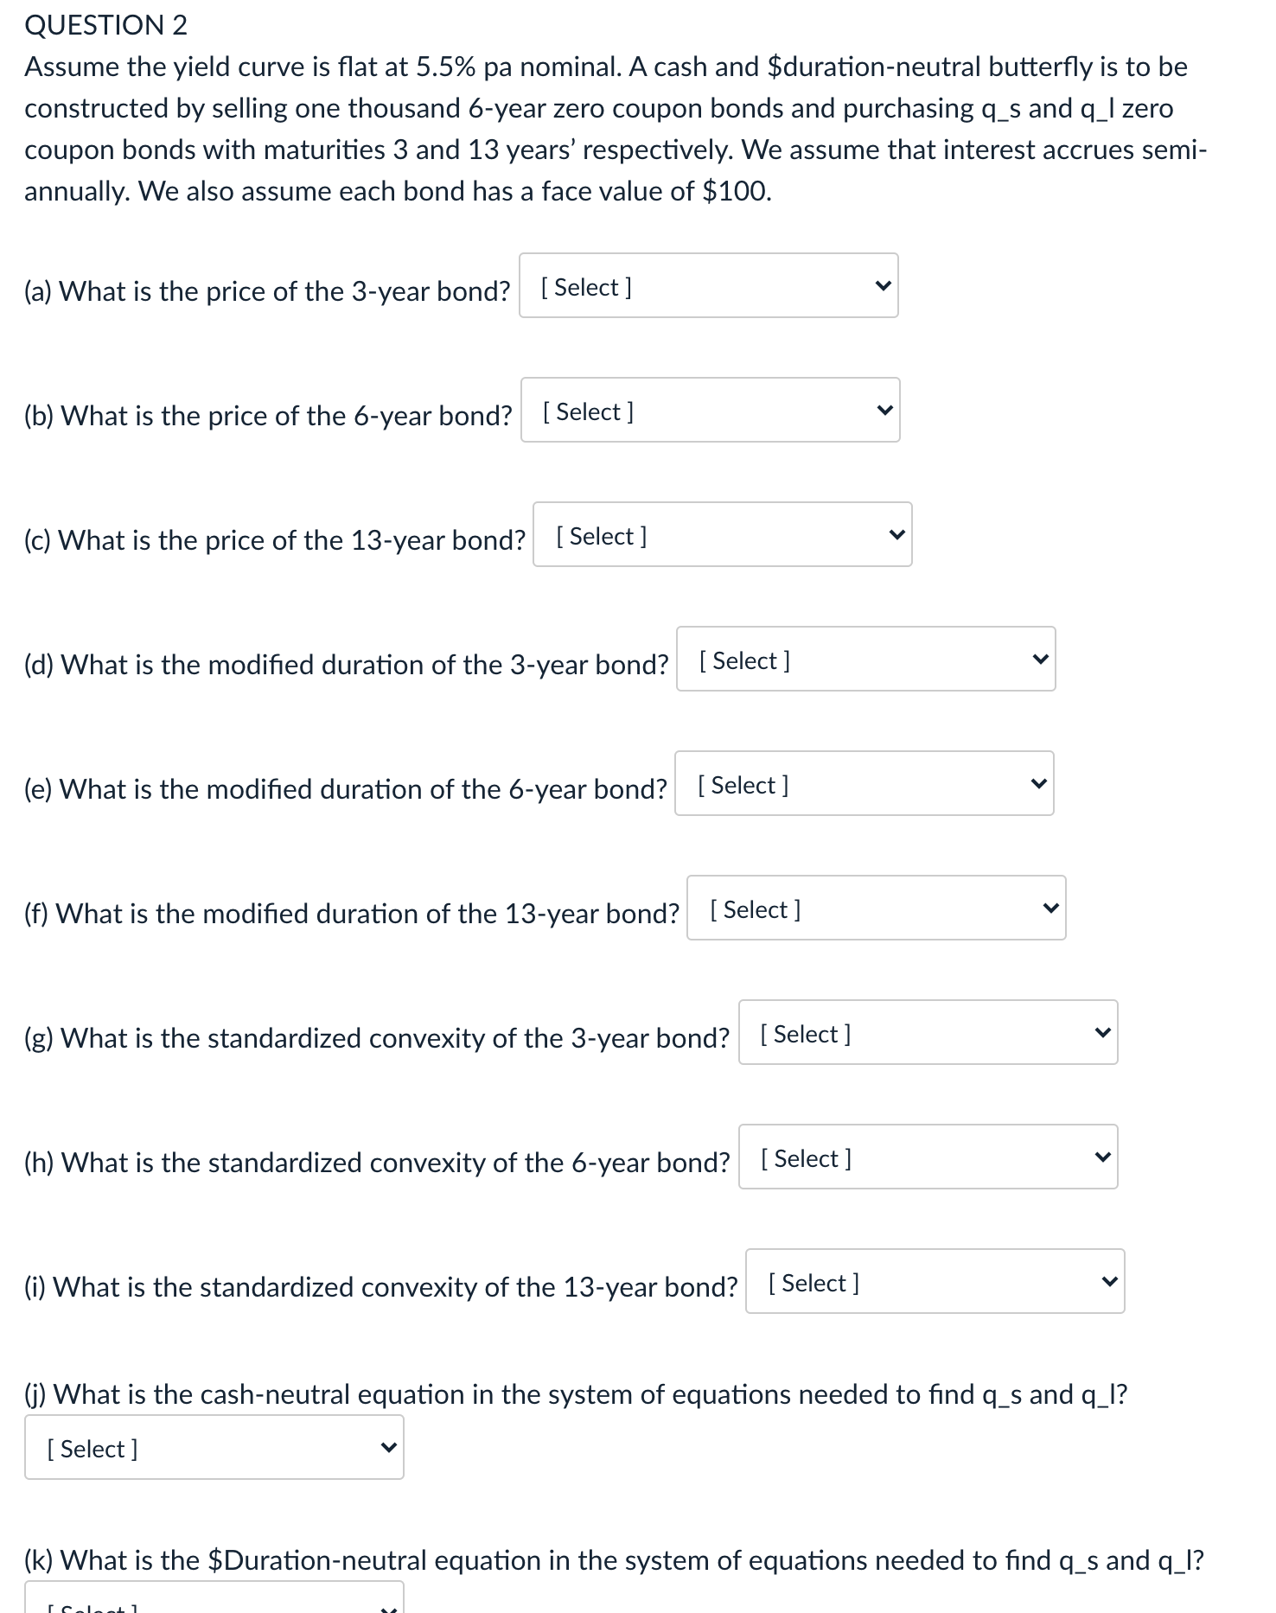Click the chevron on the part (g) dropdown
The height and width of the screenshot is (1613, 1276).
pyautogui.click(x=1102, y=1032)
